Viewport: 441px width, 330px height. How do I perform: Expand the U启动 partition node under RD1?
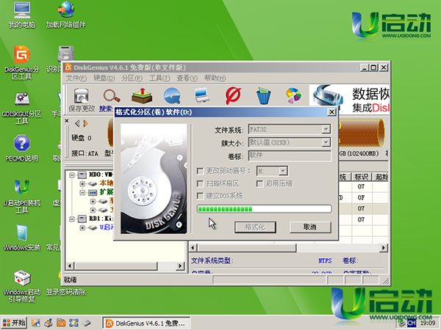pyautogui.click(x=82, y=227)
